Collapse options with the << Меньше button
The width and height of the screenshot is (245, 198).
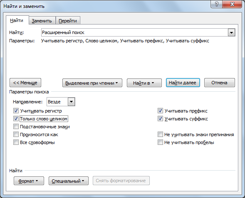[25, 83]
